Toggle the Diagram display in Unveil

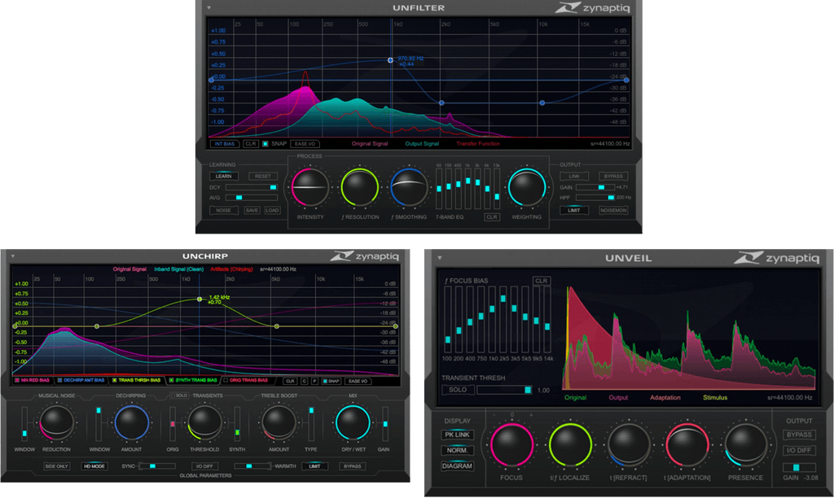(457, 465)
